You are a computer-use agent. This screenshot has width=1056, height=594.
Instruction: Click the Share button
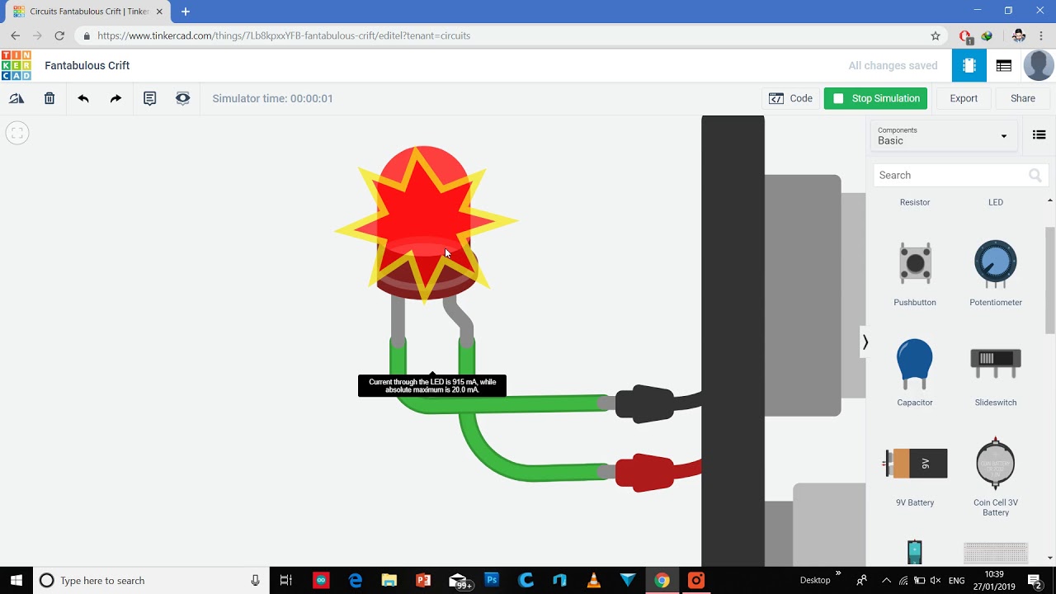pyautogui.click(x=1023, y=98)
